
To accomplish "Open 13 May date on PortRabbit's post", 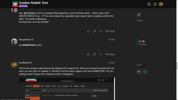I will coord(111,63).
